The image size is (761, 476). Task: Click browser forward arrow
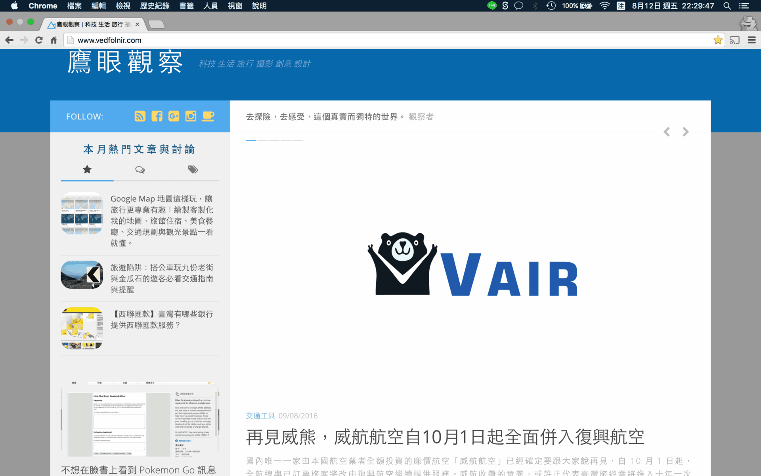click(x=24, y=40)
